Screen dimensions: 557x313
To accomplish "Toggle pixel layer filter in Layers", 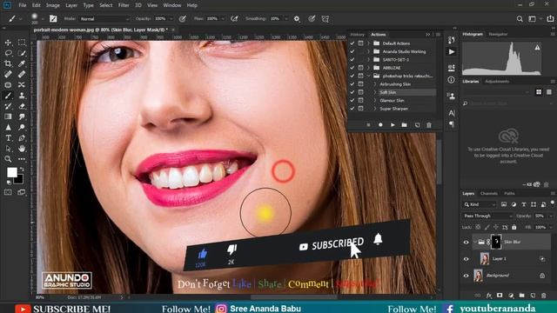I will click(504, 204).
